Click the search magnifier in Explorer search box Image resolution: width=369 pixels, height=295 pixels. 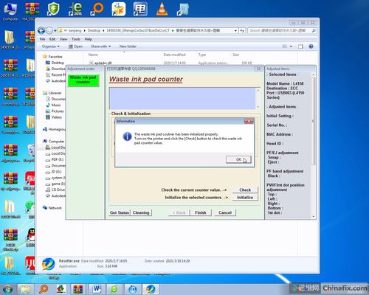pos(314,30)
